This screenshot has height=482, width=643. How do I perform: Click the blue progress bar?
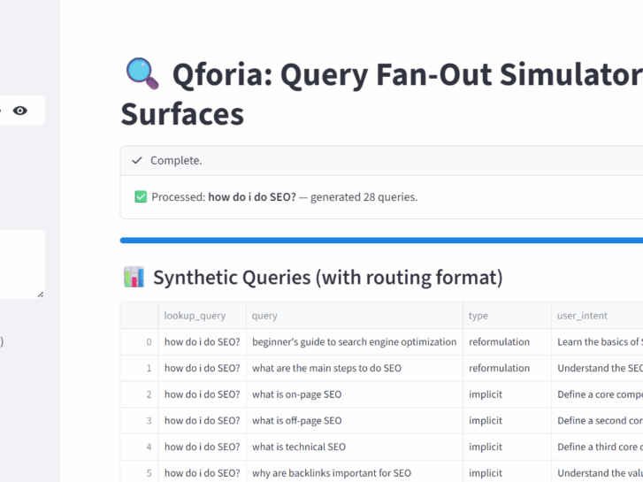[381, 241]
